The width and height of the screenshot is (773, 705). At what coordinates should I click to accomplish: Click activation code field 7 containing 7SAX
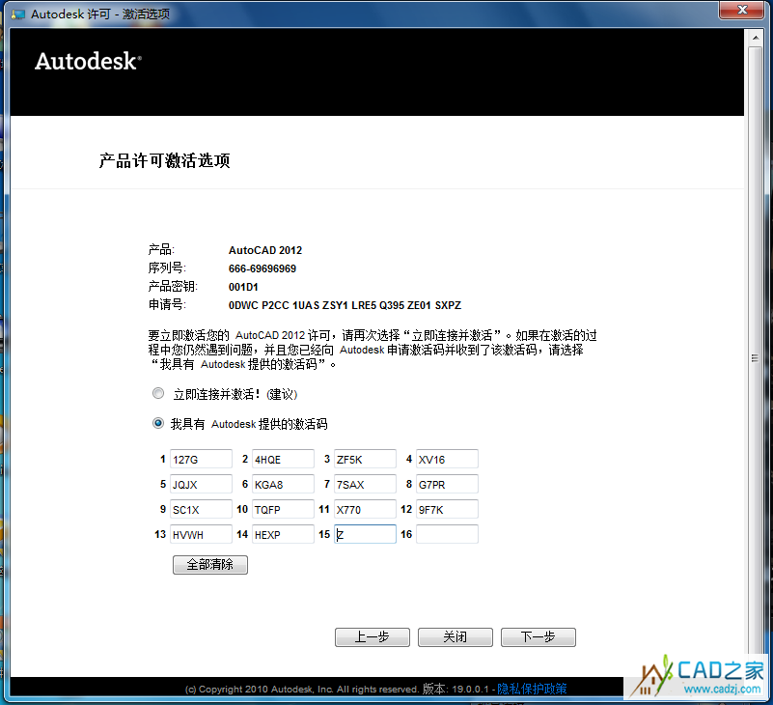[x=365, y=484]
